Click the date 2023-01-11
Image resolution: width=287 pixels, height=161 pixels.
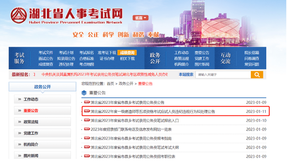[x=256, y=111]
